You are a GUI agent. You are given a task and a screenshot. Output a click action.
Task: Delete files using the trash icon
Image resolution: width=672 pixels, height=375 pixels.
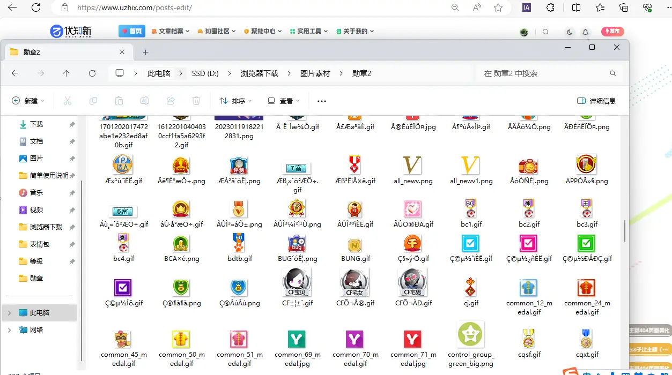(196, 101)
